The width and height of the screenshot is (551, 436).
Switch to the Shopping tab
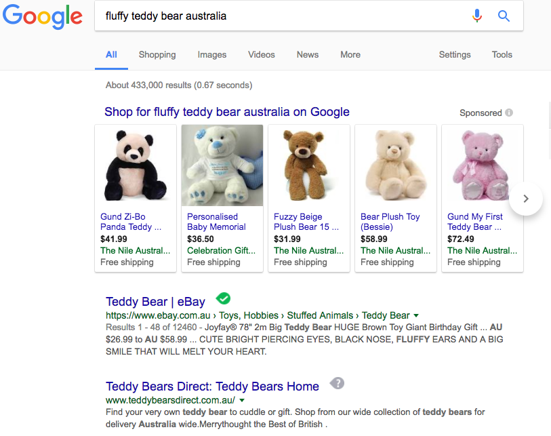[x=157, y=55]
